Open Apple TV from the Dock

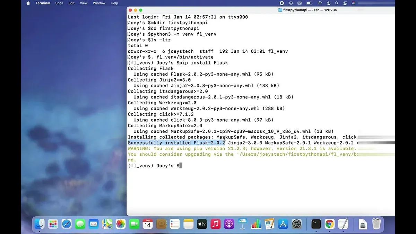[202, 224]
